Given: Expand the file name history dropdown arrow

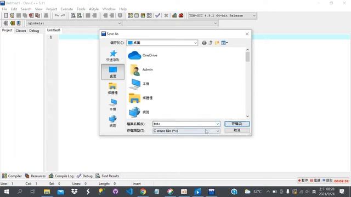Looking at the screenshot, I should tap(217, 124).
